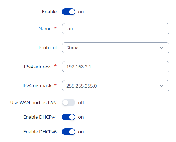Toggle Use WAN port as LAN switch
The image size is (176, 142).
69,103
